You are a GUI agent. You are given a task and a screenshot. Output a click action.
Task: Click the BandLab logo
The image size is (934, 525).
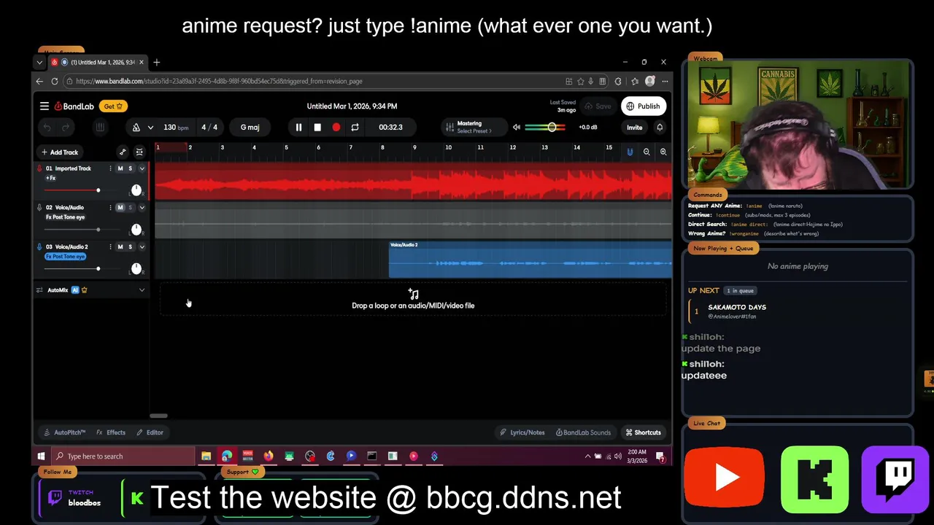point(74,106)
